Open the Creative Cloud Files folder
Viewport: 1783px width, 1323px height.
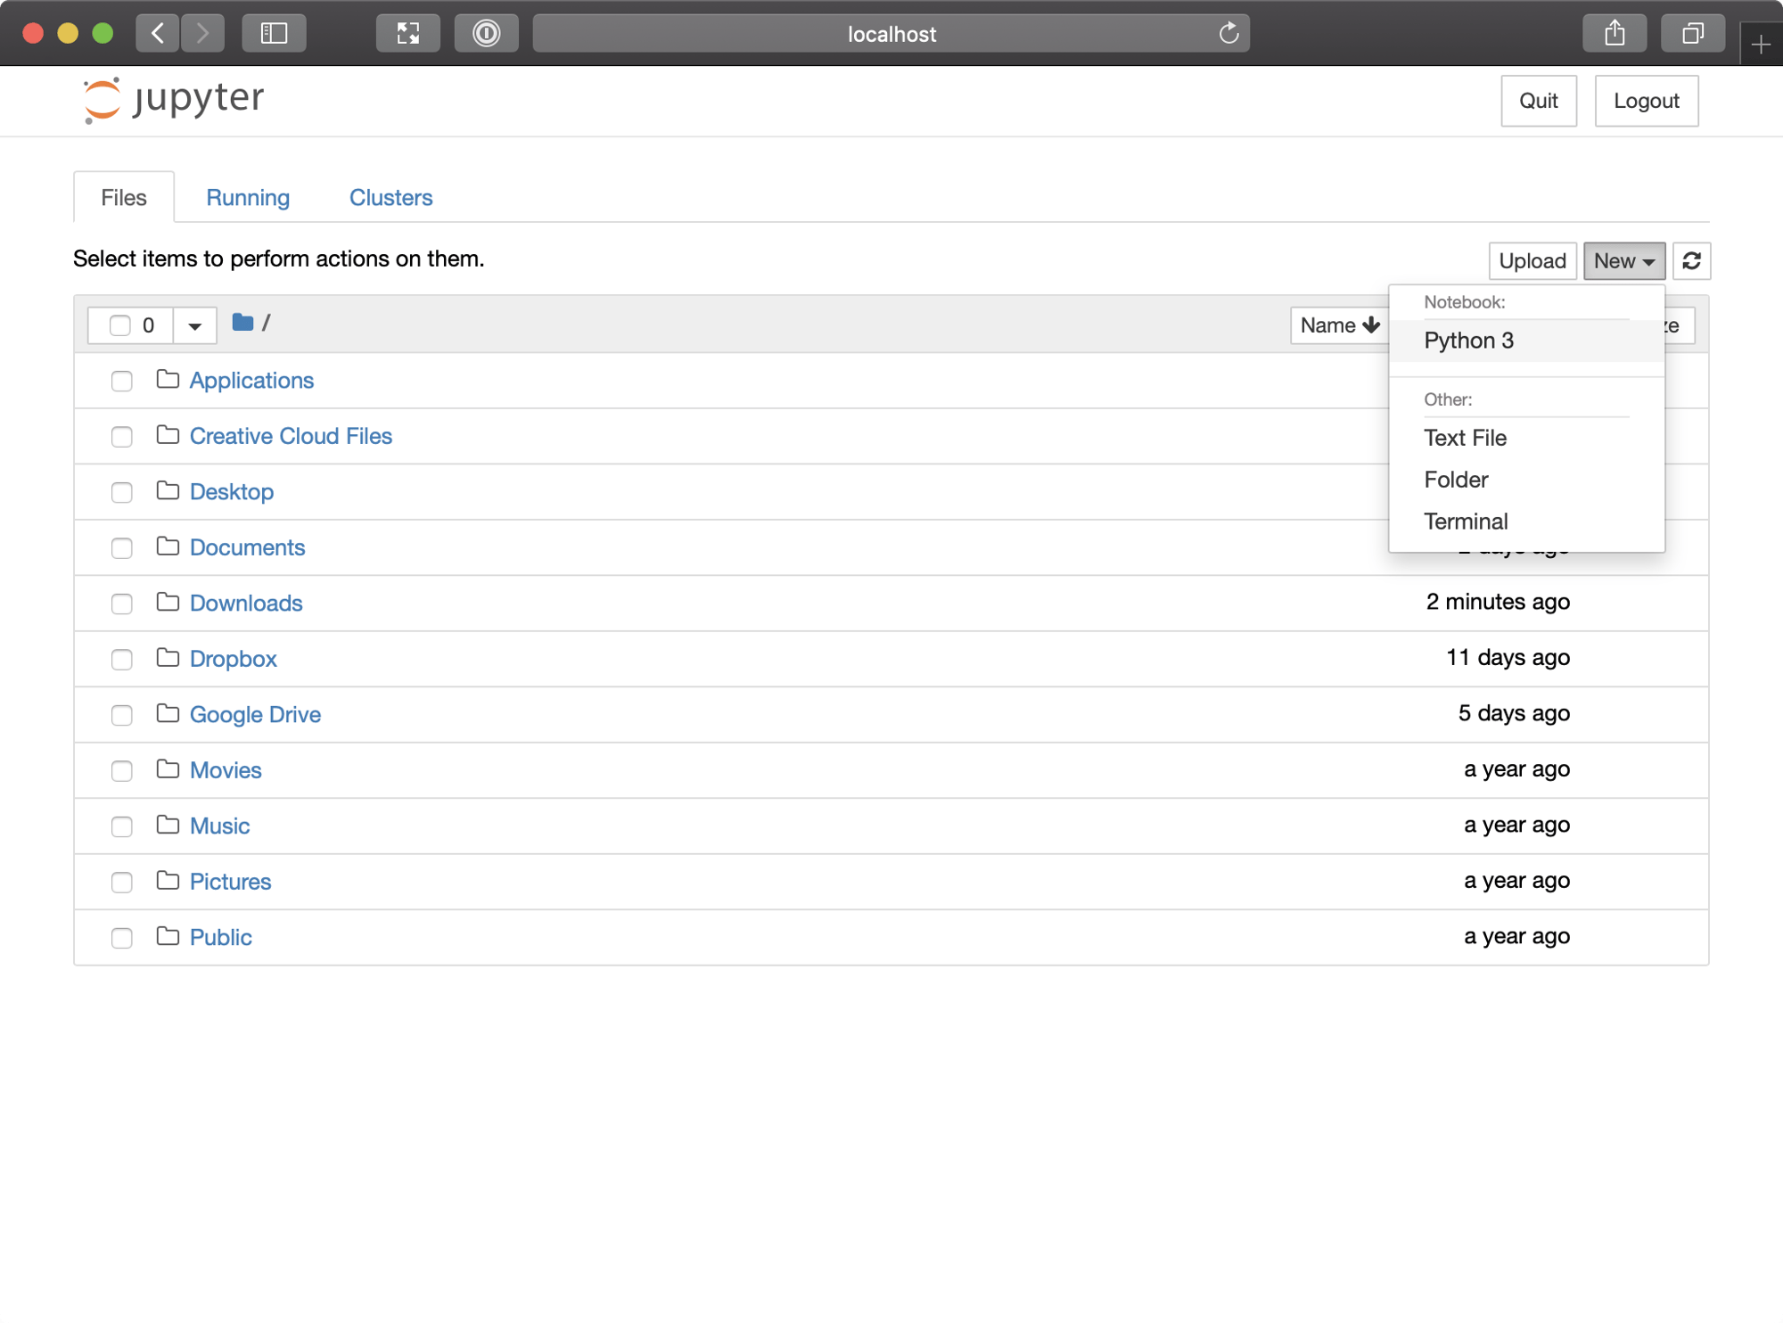click(291, 436)
